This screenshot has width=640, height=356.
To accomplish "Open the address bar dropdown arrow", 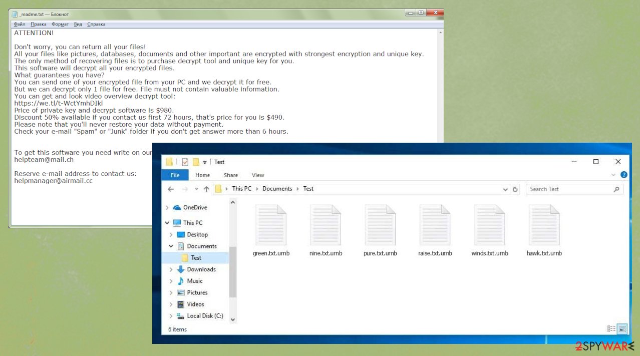I will (505, 189).
